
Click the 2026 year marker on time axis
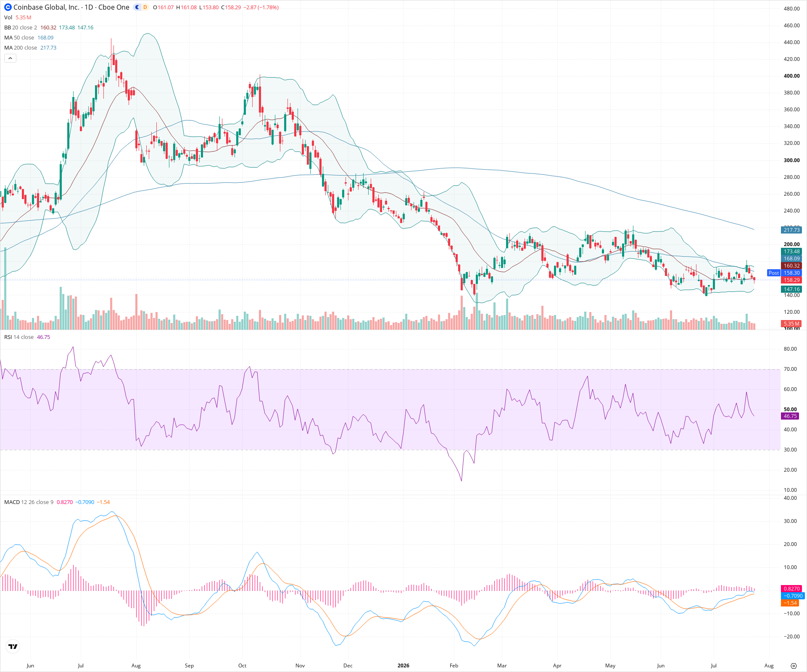click(403, 666)
